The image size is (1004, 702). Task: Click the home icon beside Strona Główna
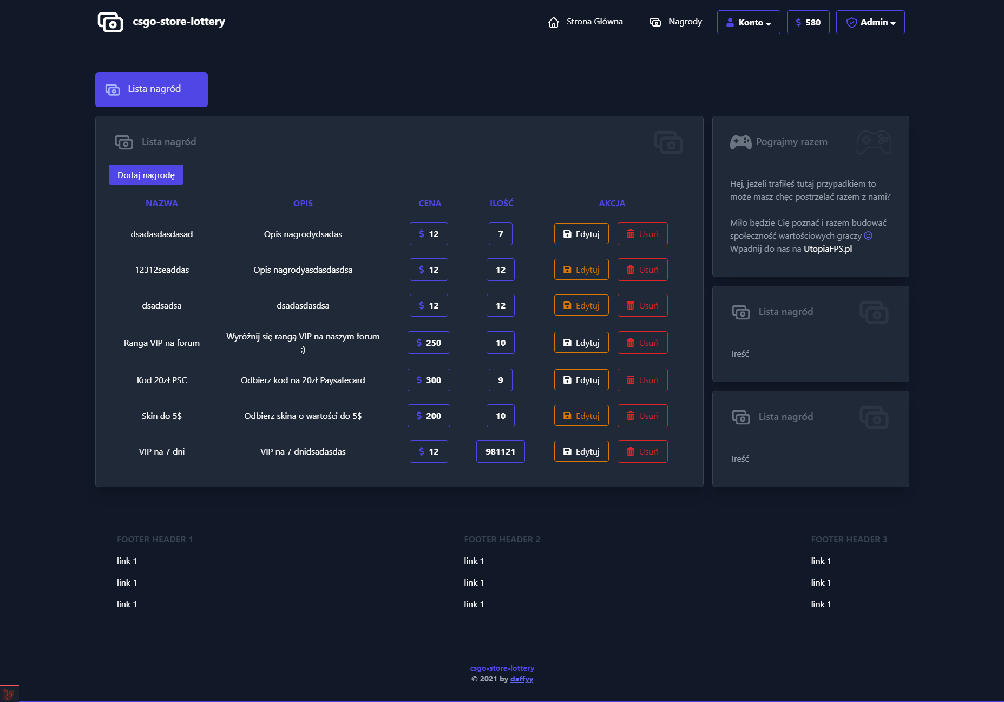click(553, 22)
